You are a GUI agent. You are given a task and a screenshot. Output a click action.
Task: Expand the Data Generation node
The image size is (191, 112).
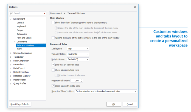[11, 72]
